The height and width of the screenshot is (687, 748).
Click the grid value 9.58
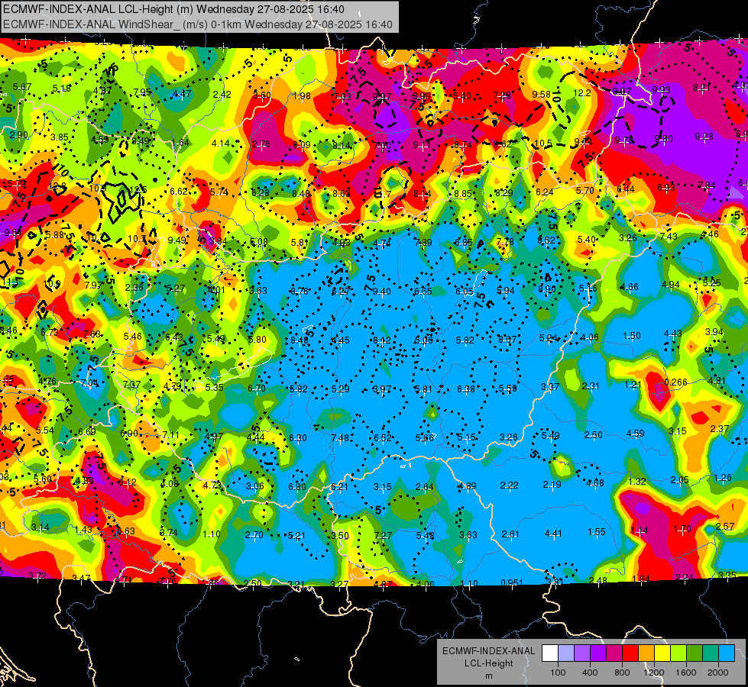[542, 95]
